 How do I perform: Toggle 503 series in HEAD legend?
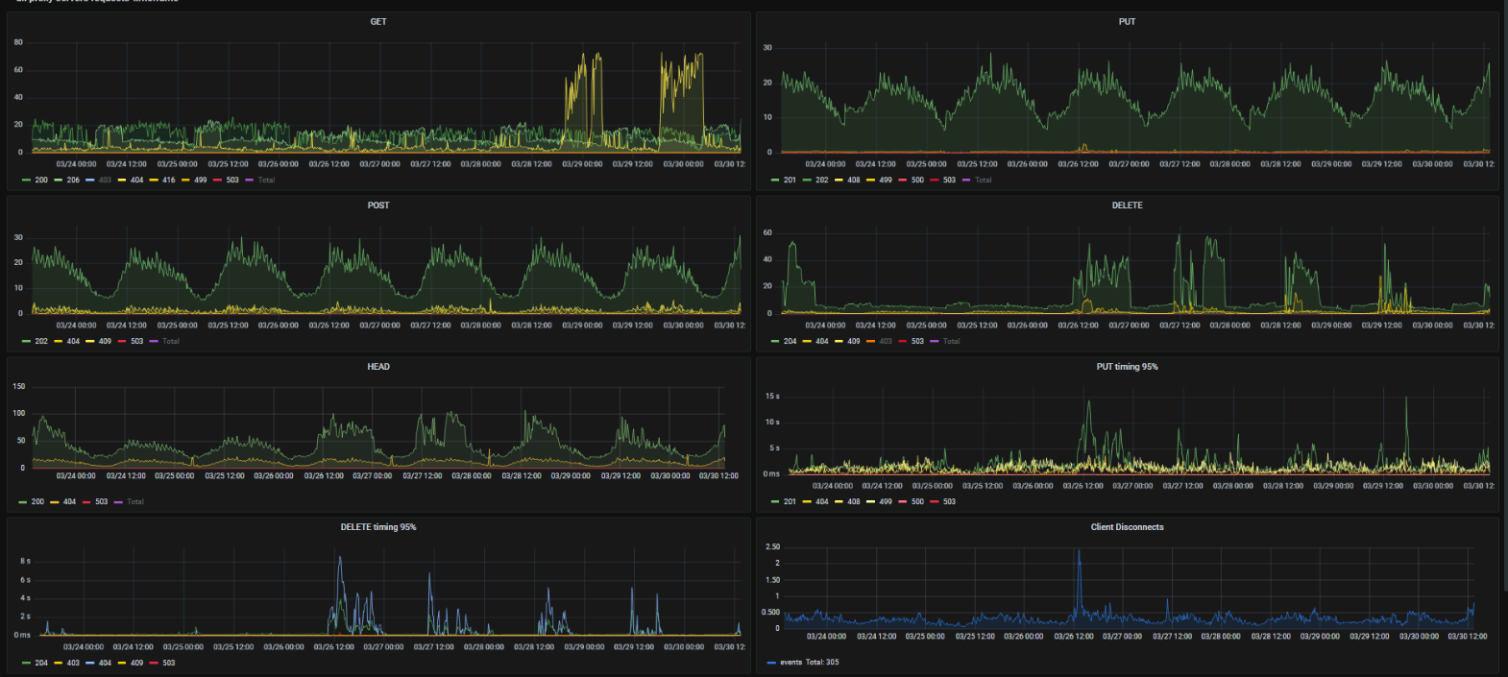[102, 501]
